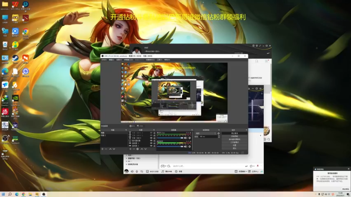
Task: Toggle visibility of the 文本 (GDI+) 2 source
Action: click(x=151, y=135)
